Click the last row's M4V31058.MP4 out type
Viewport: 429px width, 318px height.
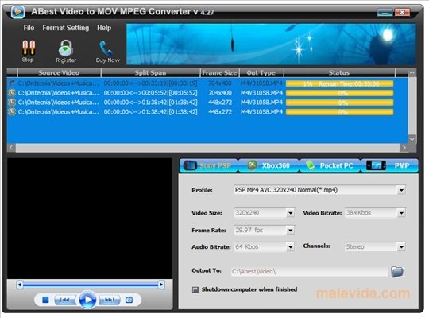261,112
